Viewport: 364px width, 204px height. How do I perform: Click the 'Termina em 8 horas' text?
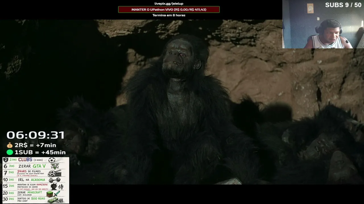169,15
